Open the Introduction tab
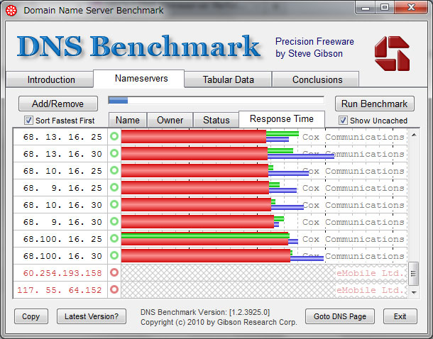The width and height of the screenshot is (433, 339). [x=50, y=79]
